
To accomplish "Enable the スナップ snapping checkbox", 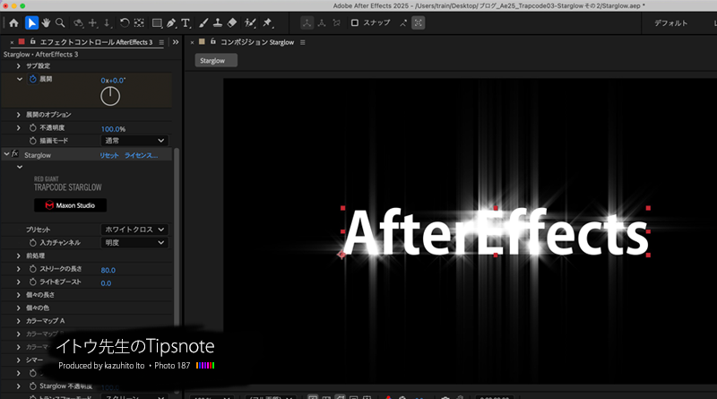I will click(354, 23).
